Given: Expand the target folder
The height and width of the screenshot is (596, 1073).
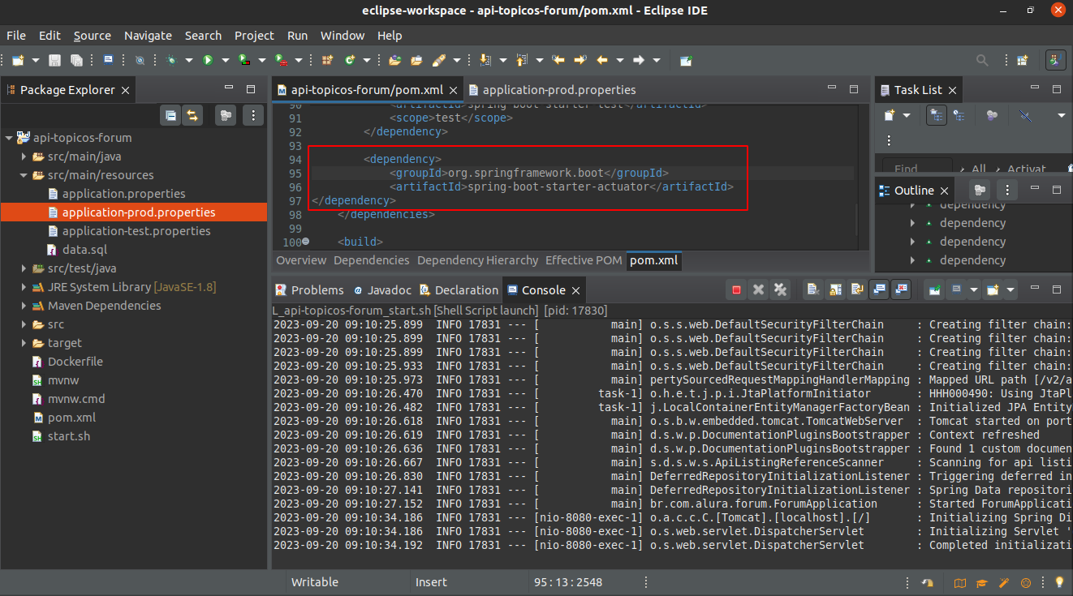Looking at the screenshot, I should 24,343.
